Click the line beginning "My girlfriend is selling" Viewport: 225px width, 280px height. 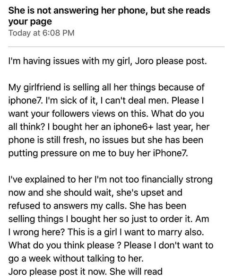(106, 87)
